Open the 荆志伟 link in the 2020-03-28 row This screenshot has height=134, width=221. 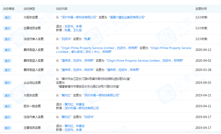(89, 70)
